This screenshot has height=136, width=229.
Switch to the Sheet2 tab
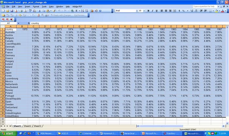click(27, 126)
